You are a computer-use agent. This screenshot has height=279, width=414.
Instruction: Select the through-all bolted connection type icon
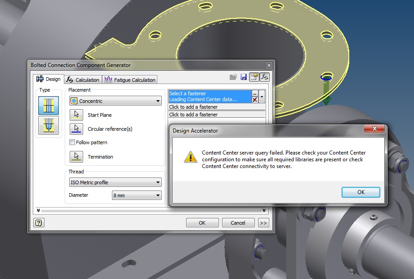[49, 105]
